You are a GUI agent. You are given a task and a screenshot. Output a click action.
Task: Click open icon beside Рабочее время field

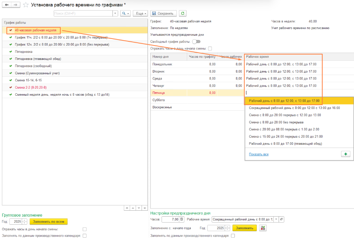(x=281, y=219)
